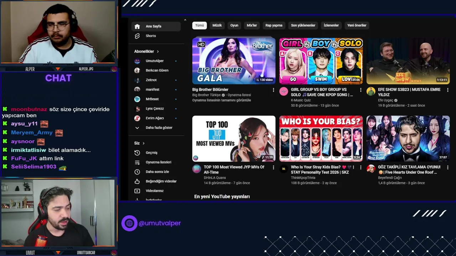This screenshot has height=256, width=456.
Task: Open the three-dot menu for Big Brother Bölümler
Action: point(273,90)
